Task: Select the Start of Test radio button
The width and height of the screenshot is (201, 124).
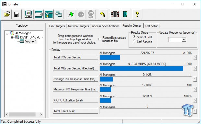Action: pyautogui.click(x=134, y=37)
